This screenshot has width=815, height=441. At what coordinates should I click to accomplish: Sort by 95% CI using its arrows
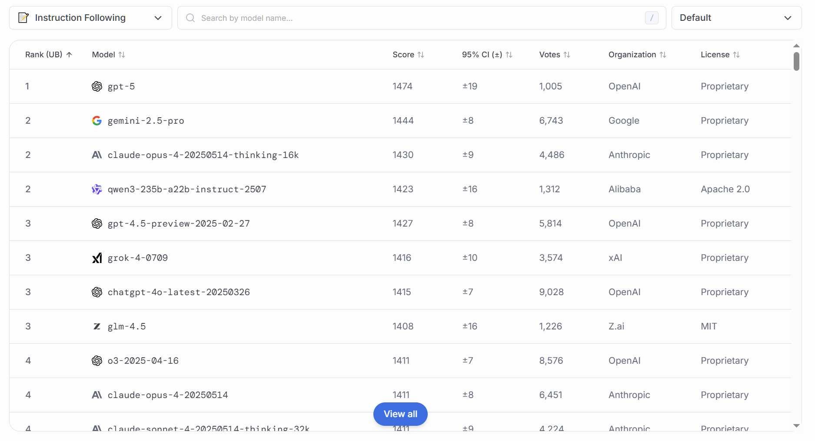(509, 55)
